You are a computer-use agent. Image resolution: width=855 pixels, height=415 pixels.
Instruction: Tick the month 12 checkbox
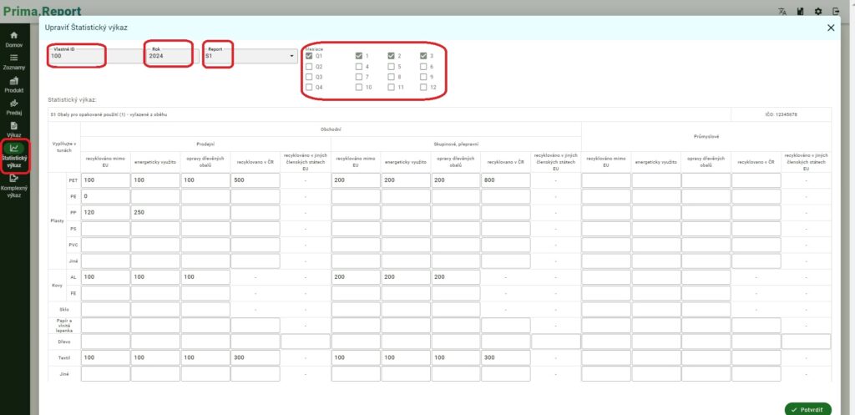point(424,87)
